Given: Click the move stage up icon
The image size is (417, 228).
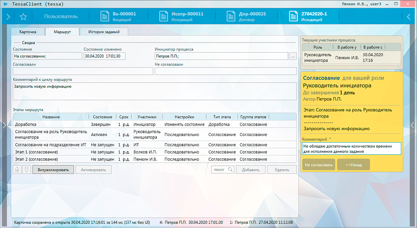Looking at the screenshot, I should pos(17,170).
